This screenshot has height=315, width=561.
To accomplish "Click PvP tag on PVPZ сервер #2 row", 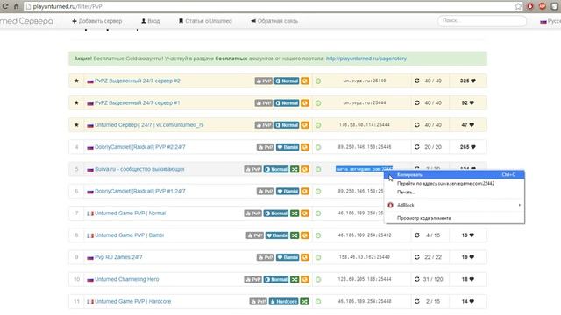I will point(264,81).
